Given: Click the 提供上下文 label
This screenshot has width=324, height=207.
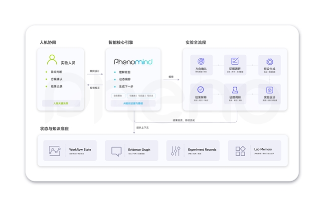Looking at the screenshot, I should coord(143,127).
